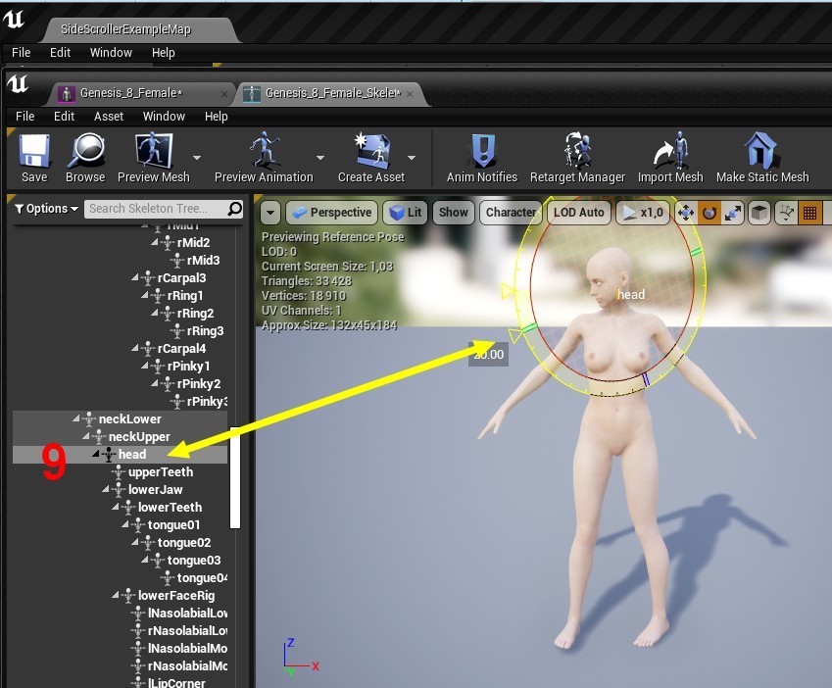This screenshot has width=832, height=688.
Task: Toggle the Lit view mode button
Action: tap(406, 213)
